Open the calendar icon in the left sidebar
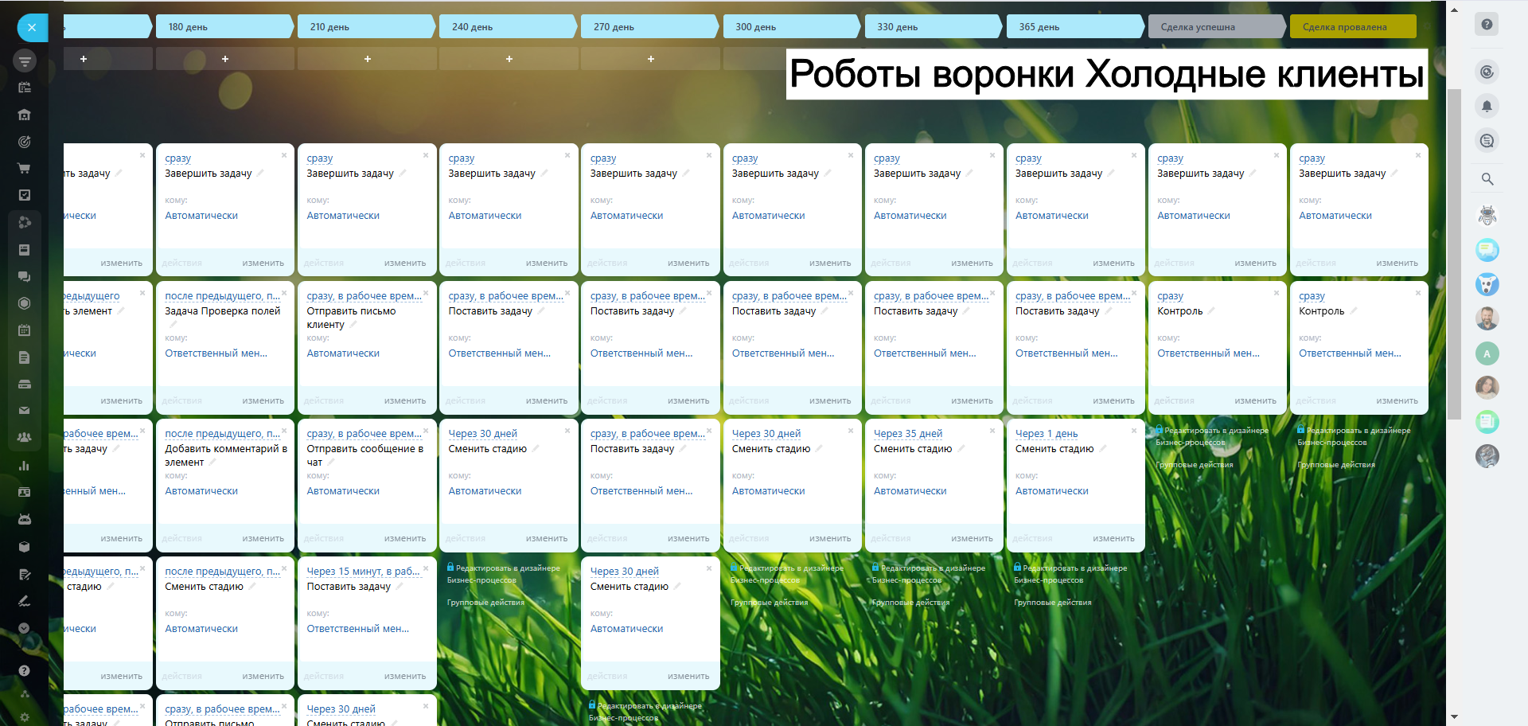 point(25,330)
